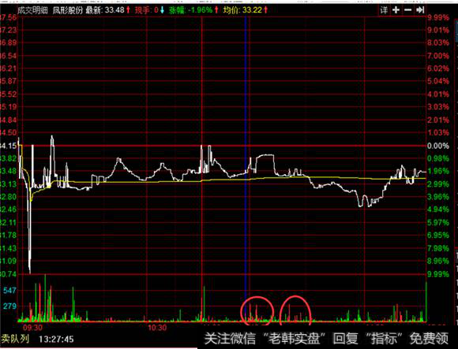This screenshot has width=458, height=349.
Task: Click the red up arrow beside 最新 price
Action: pos(128,10)
